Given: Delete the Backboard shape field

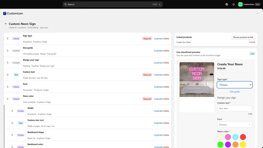Looking at the screenshot, I should [x=166, y=135].
